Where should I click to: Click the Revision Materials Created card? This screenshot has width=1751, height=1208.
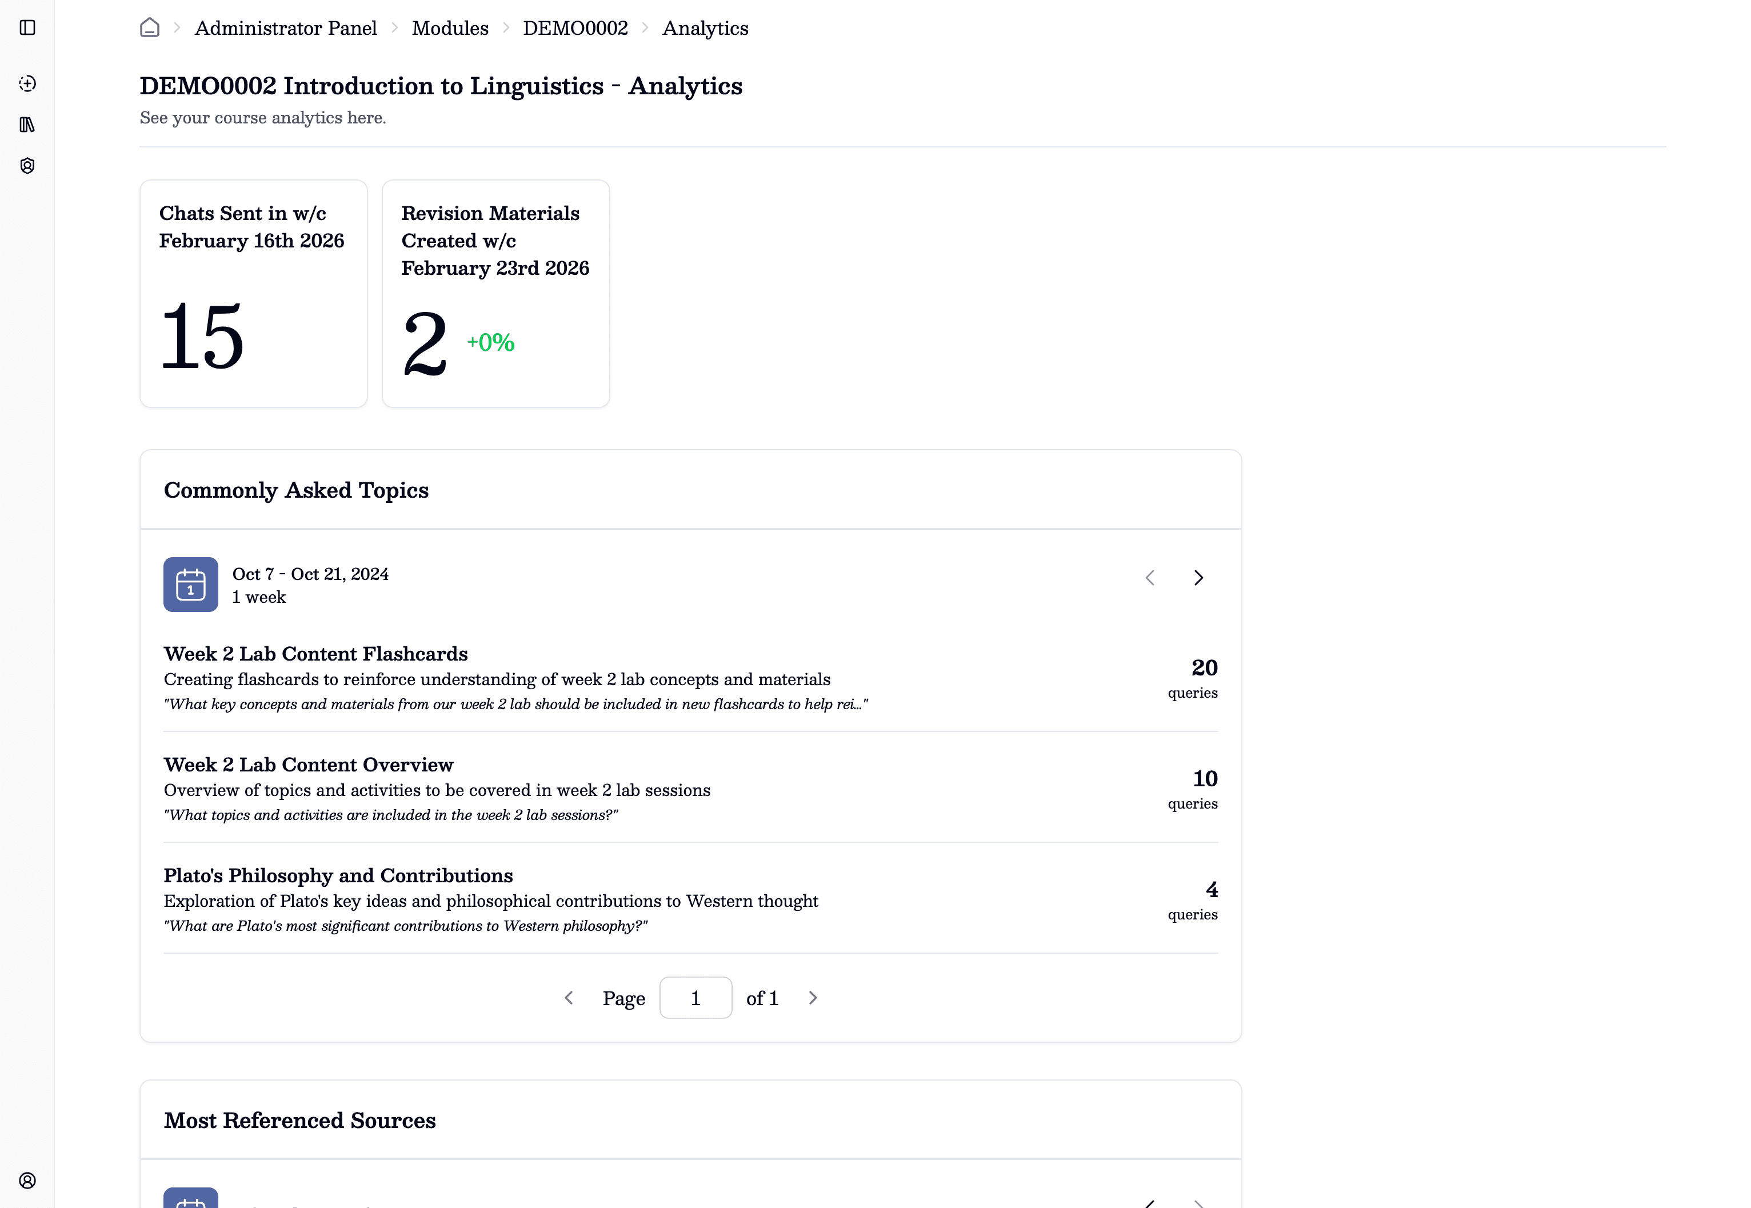496,294
